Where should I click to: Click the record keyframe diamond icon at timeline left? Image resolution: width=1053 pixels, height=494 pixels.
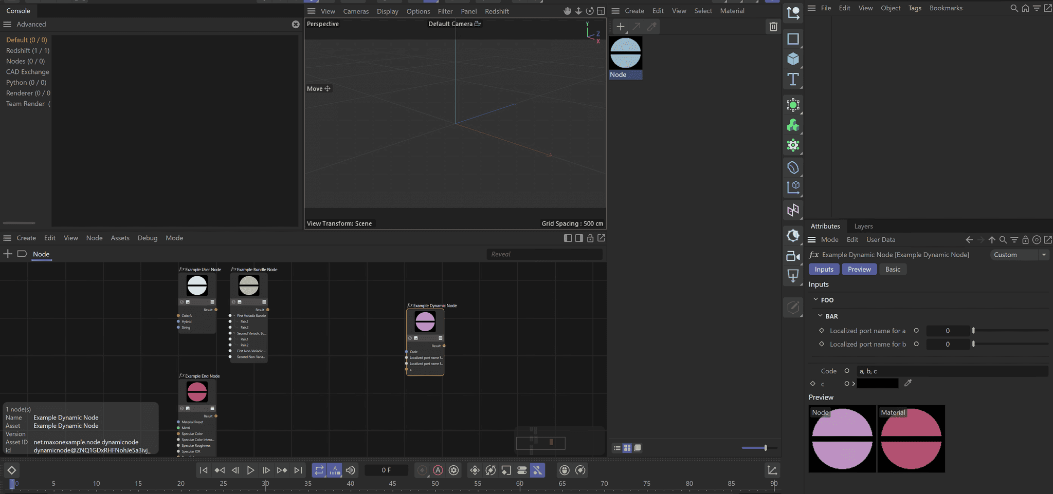(x=11, y=470)
